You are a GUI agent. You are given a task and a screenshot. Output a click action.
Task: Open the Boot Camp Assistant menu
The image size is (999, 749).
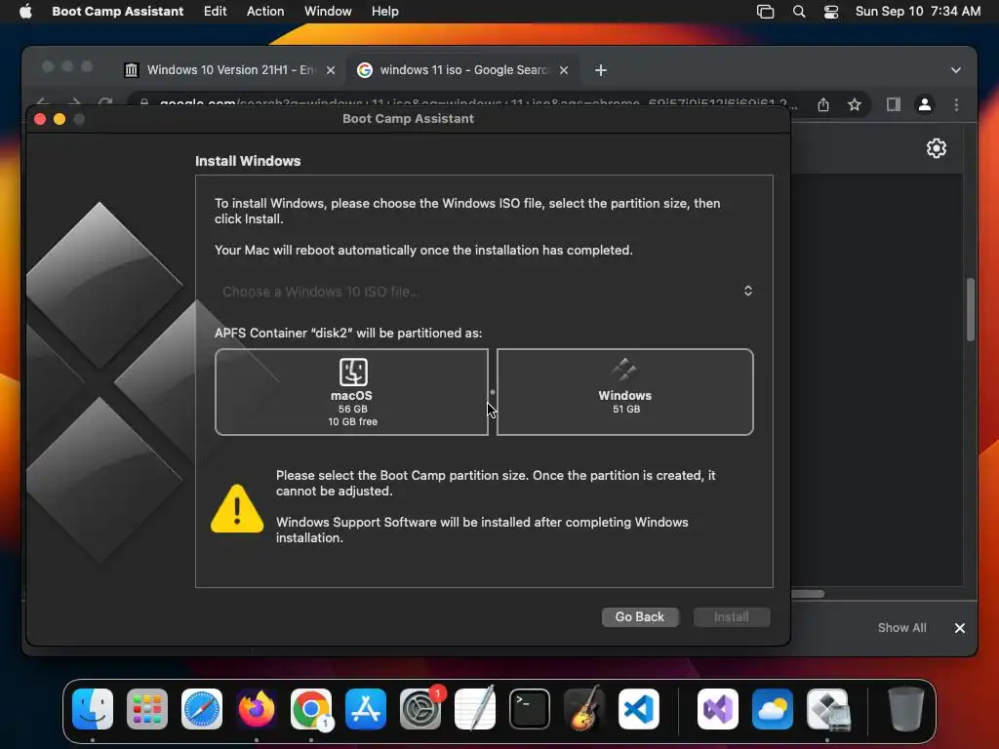pos(117,12)
